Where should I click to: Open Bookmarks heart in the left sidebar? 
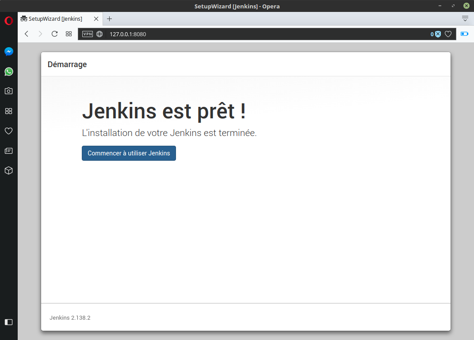click(8, 131)
